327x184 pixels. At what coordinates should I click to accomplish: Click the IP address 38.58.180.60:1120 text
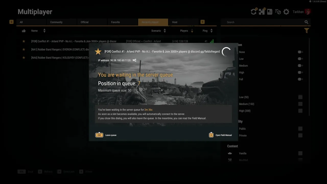[114, 60]
